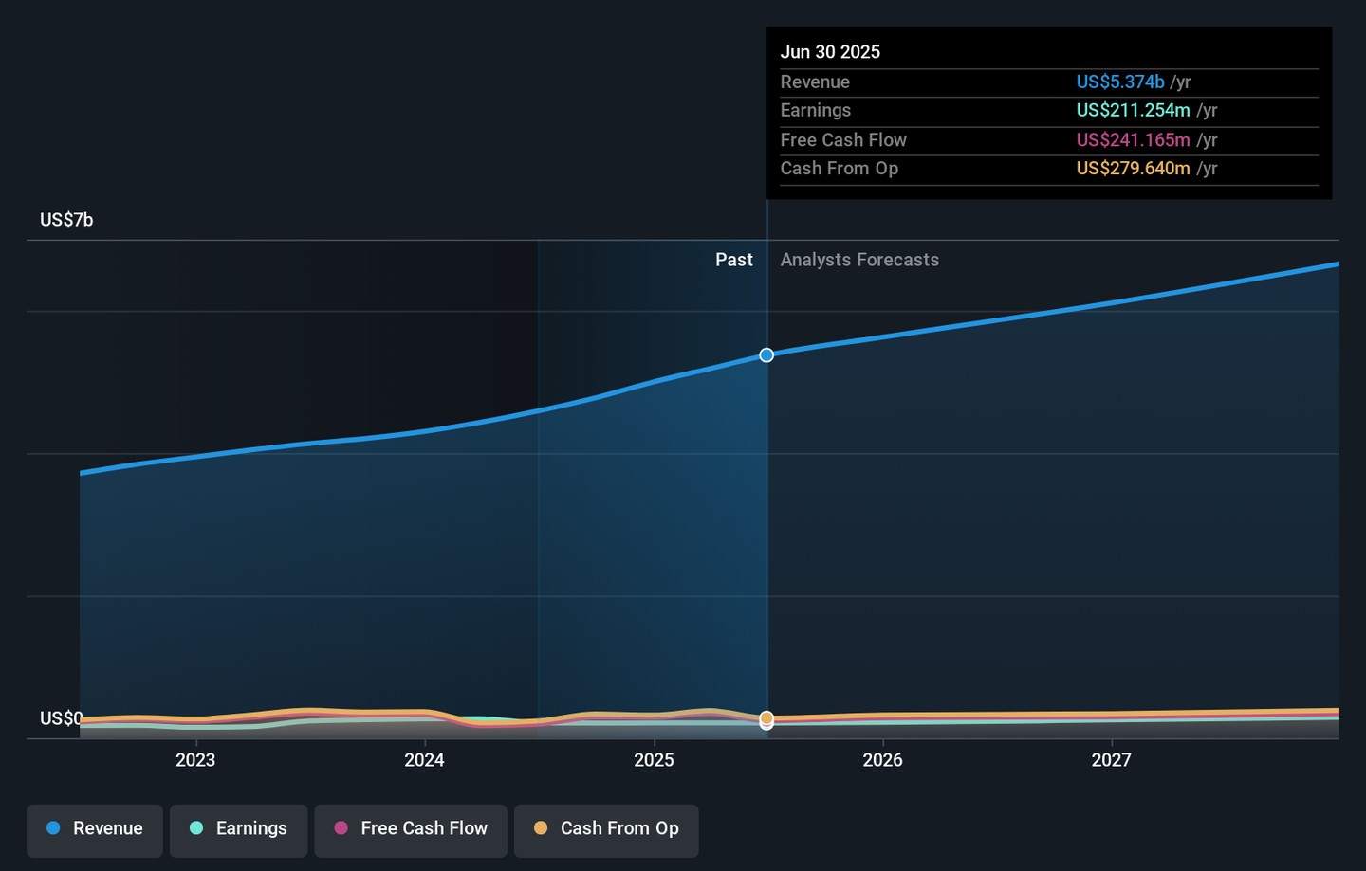Click the Past section label
The image size is (1366, 871).
coord(733,260)
